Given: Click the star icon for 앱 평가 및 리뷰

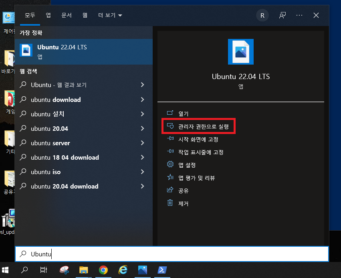Looking at the screenshot, I should (x=170, y=177).
